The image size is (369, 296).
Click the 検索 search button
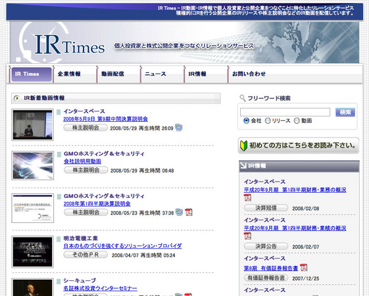coord(345,112)
